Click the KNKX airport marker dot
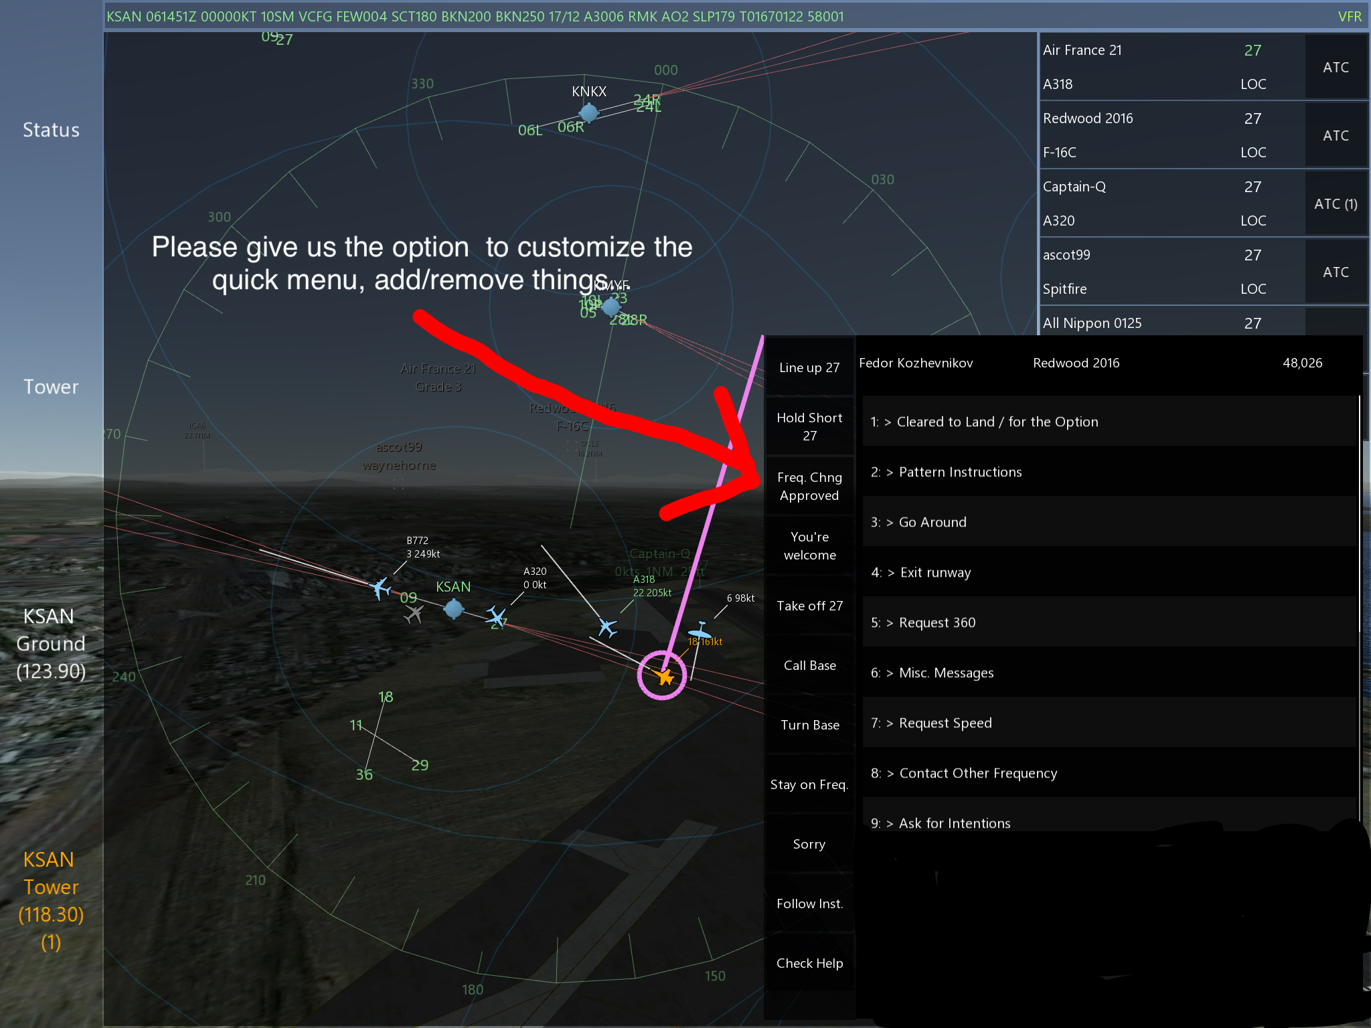 (588, 113)
